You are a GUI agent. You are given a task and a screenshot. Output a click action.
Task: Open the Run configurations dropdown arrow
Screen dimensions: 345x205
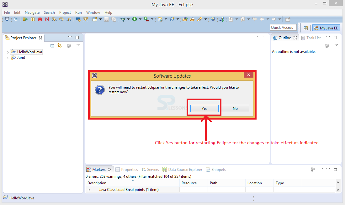point(141,19)
